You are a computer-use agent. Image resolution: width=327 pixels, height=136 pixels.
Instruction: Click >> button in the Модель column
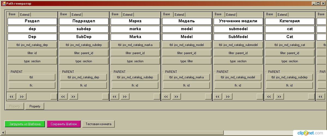tap(177, 96)
